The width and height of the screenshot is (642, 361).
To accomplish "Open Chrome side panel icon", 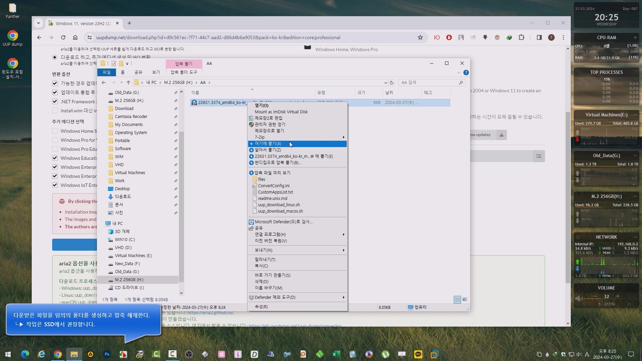I will pyautogui.click(x=539, y=37).
